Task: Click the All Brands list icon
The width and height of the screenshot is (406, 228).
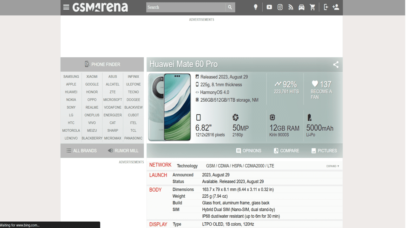Action: (69, 151)
